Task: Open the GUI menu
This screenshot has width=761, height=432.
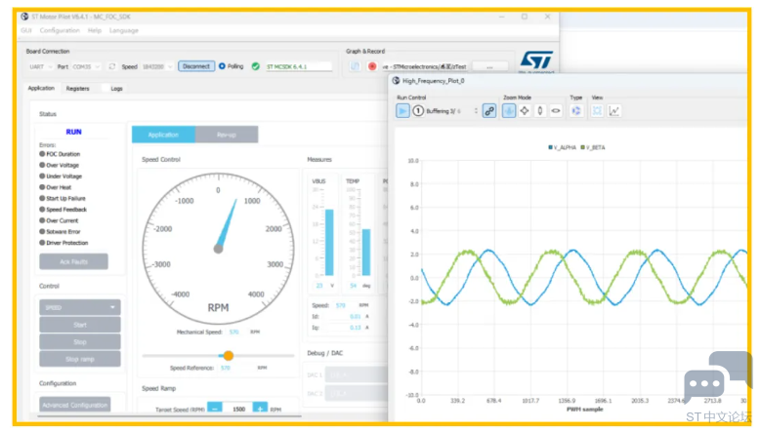Action: [26, 30]
